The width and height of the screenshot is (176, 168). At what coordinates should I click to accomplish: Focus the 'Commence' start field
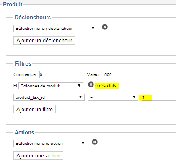[61, 74]
